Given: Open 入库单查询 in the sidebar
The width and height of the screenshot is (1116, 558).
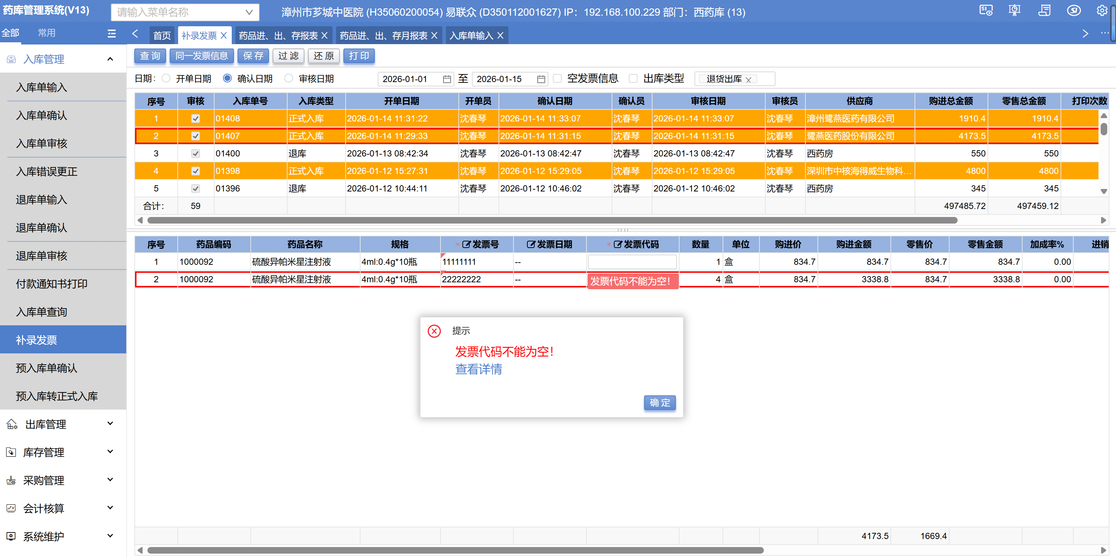Looking at the screenshot, I should click(x=42, y=312).
